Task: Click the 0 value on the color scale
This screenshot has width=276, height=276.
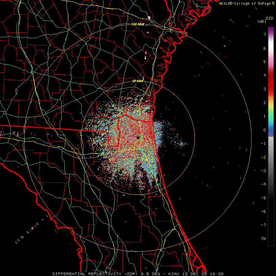Action: [x=265, y=130]
